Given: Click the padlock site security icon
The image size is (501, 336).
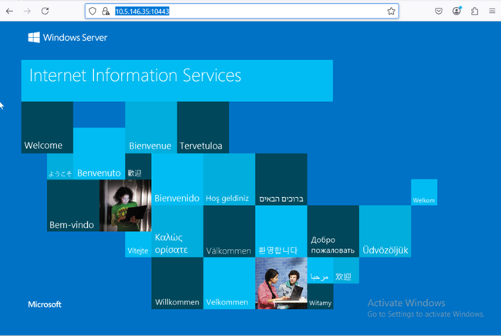Looking at the screenshot, I should 106,12.
